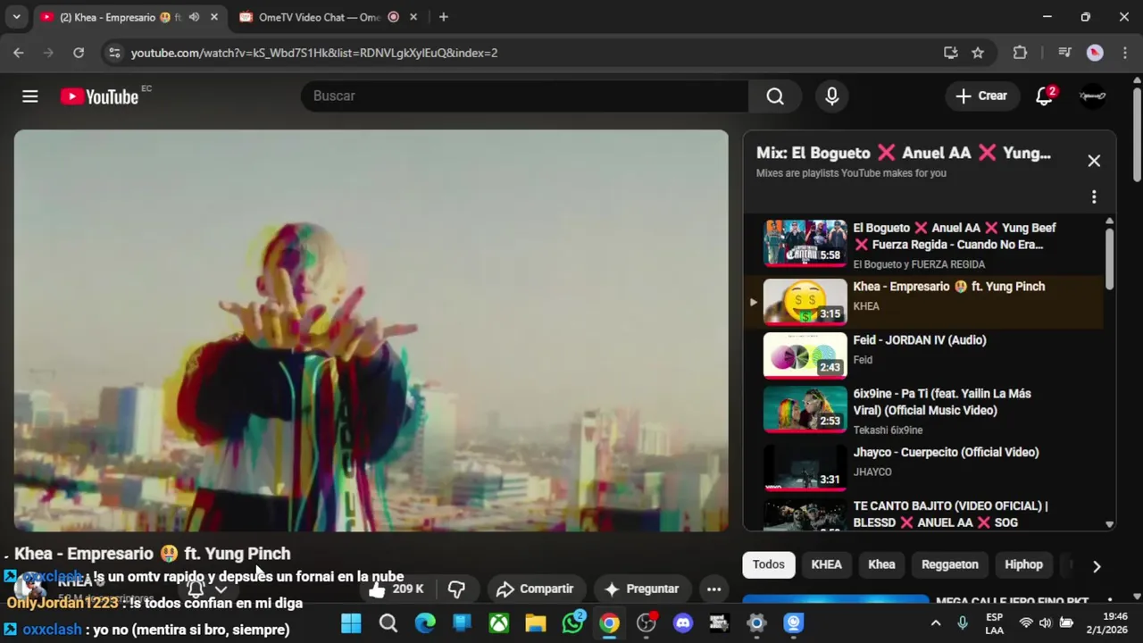Open Discord from the taskbar

683,623
